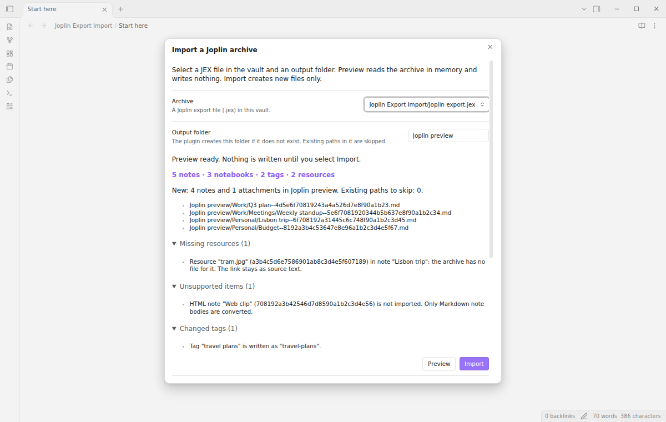
Task: Click the Budget file path row
Action: pos(299,228)
